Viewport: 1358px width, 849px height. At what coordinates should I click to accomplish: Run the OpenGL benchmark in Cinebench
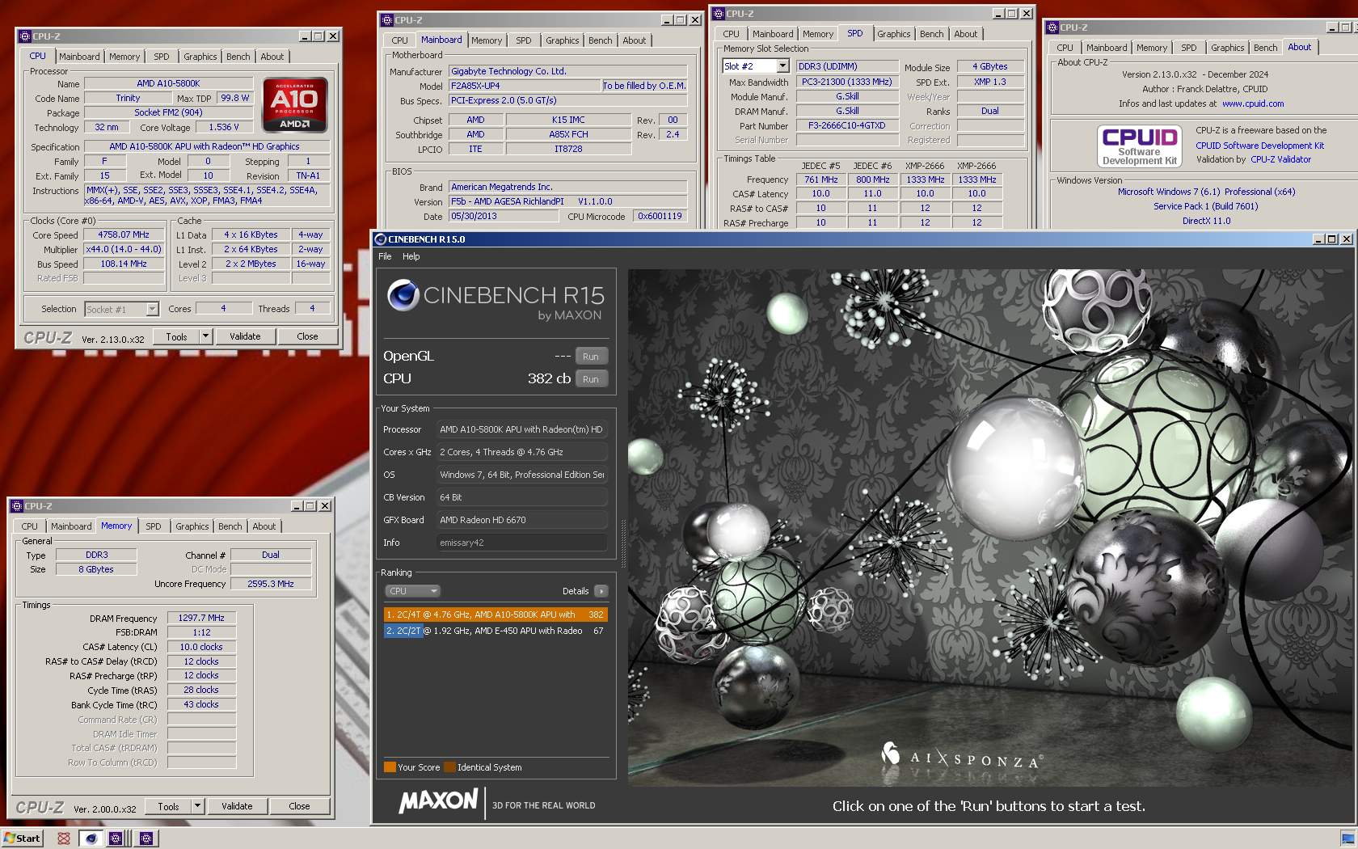pos(591,357)
